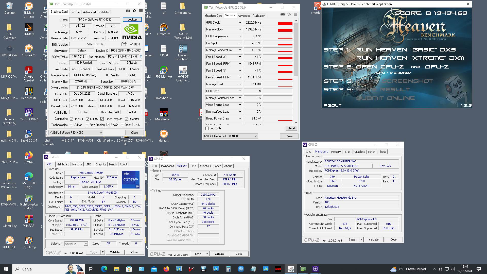The height and width of the screenshot is (274, 487).
Task: Expand the Board Power Draw sensor dropdown
Action: [x=240, y=118]
